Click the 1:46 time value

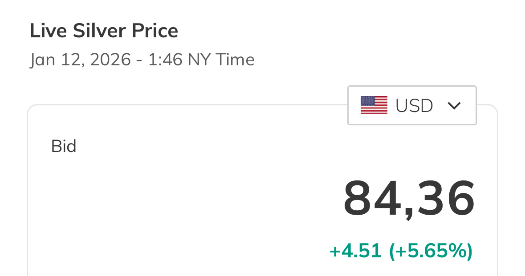(165, 60)
